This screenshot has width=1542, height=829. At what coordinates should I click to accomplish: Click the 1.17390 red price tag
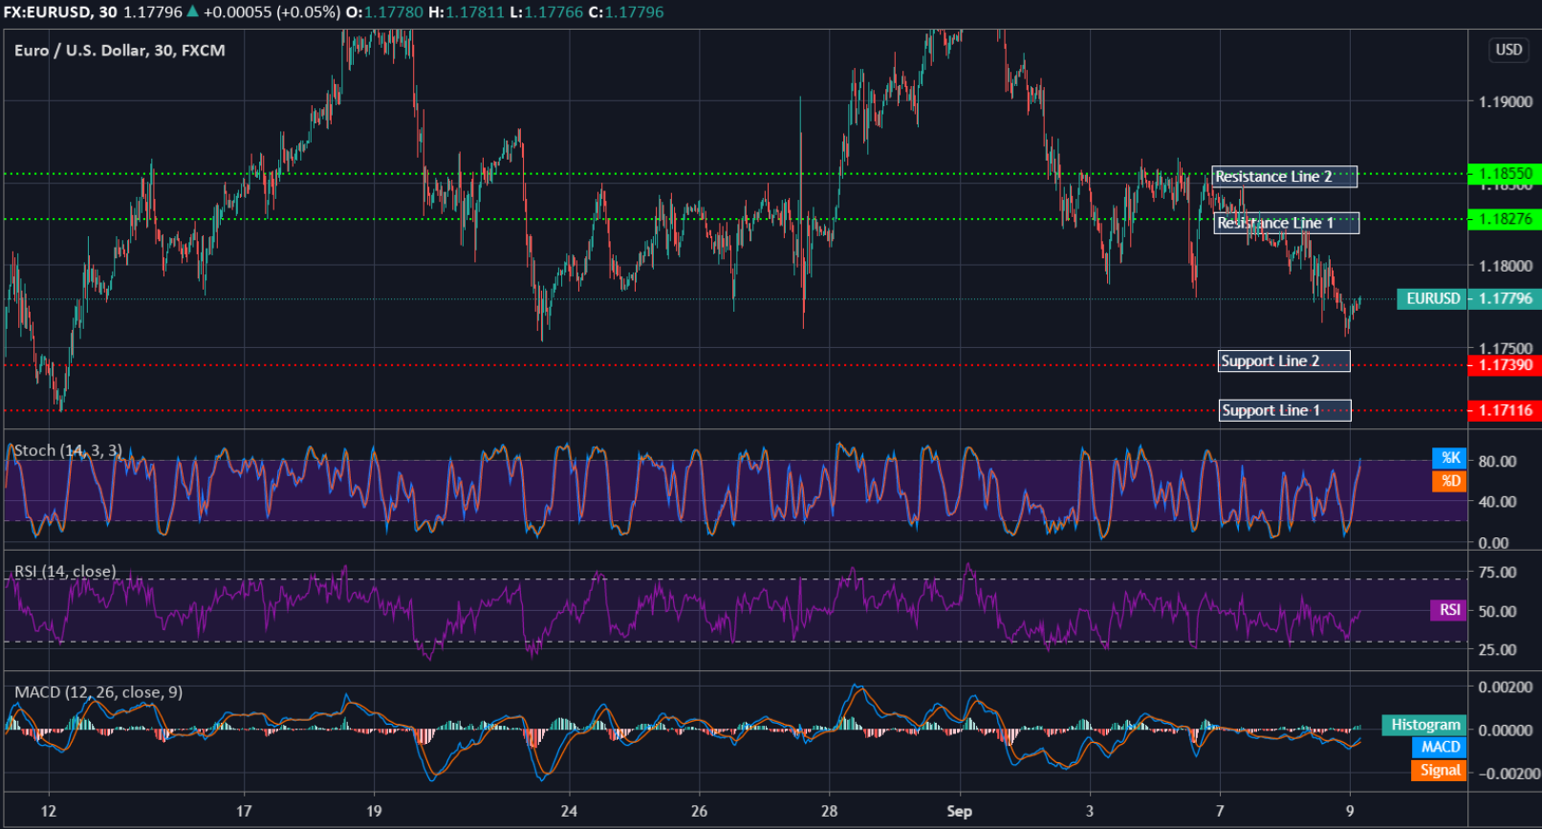(x=1505, y=365)
